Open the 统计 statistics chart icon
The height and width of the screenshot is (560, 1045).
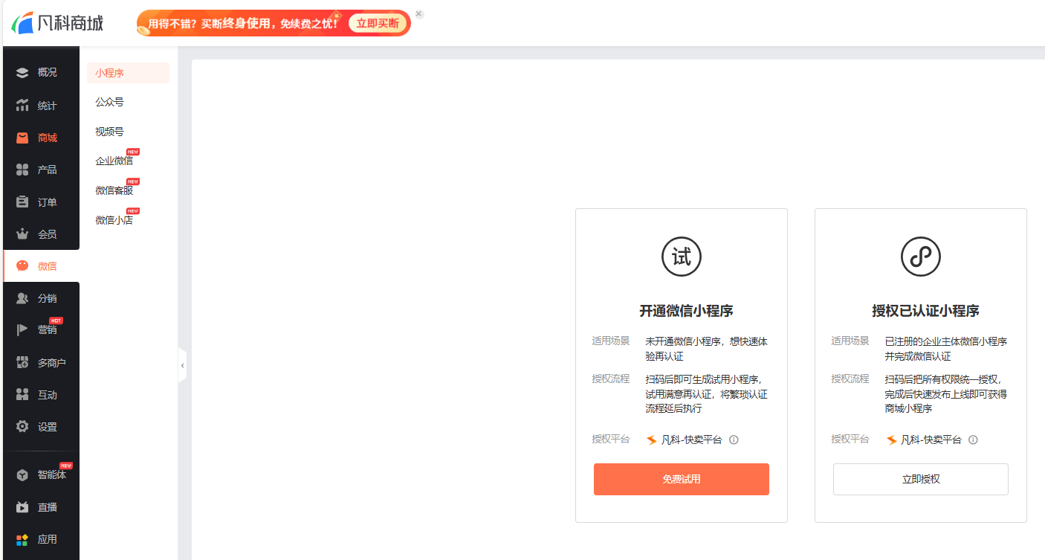point(22,106)
